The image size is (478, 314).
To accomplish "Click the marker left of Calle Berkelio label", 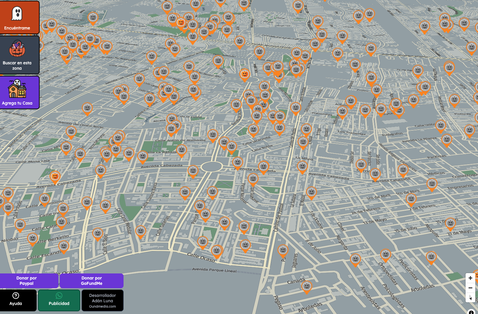I will pos(33,239).
